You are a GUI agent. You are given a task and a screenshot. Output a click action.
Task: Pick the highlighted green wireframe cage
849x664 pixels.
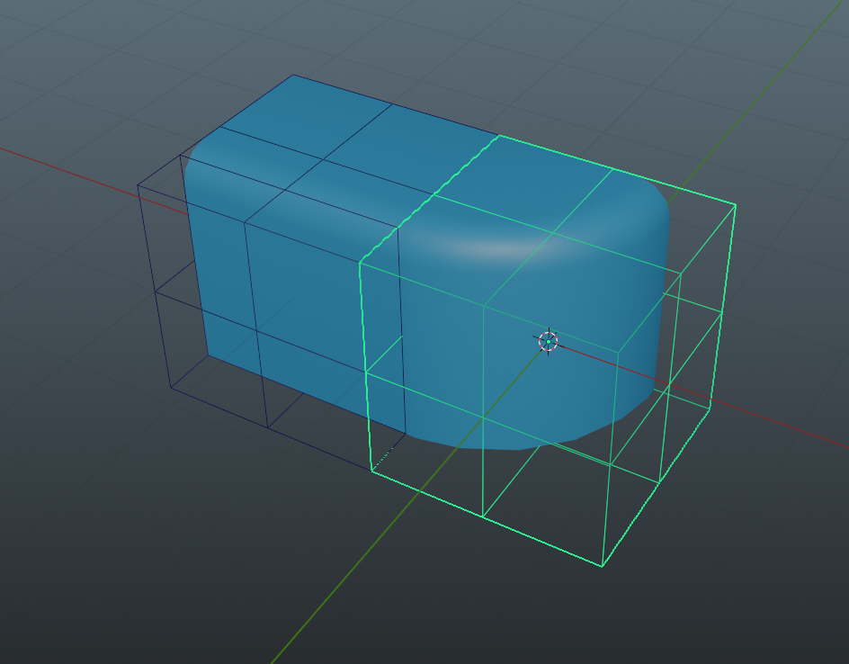pos(548,350)
